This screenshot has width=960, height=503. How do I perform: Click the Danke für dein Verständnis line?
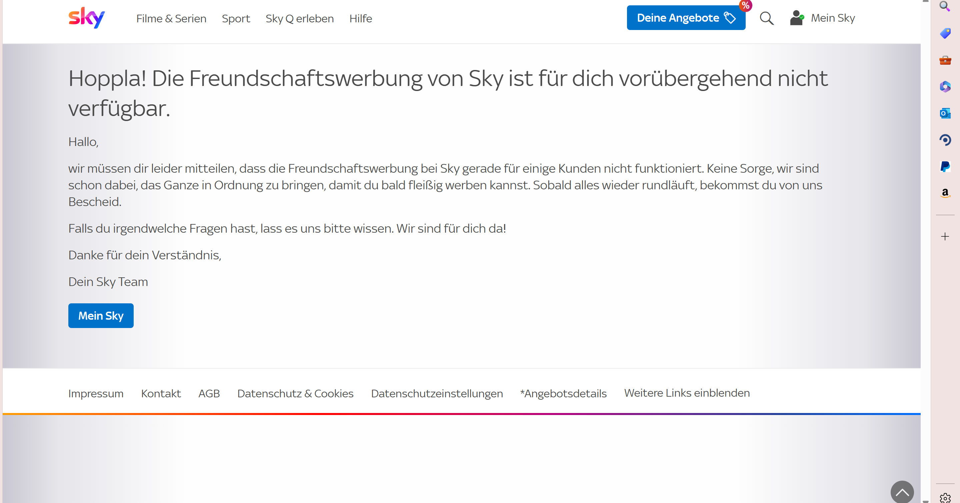[145, 255]
